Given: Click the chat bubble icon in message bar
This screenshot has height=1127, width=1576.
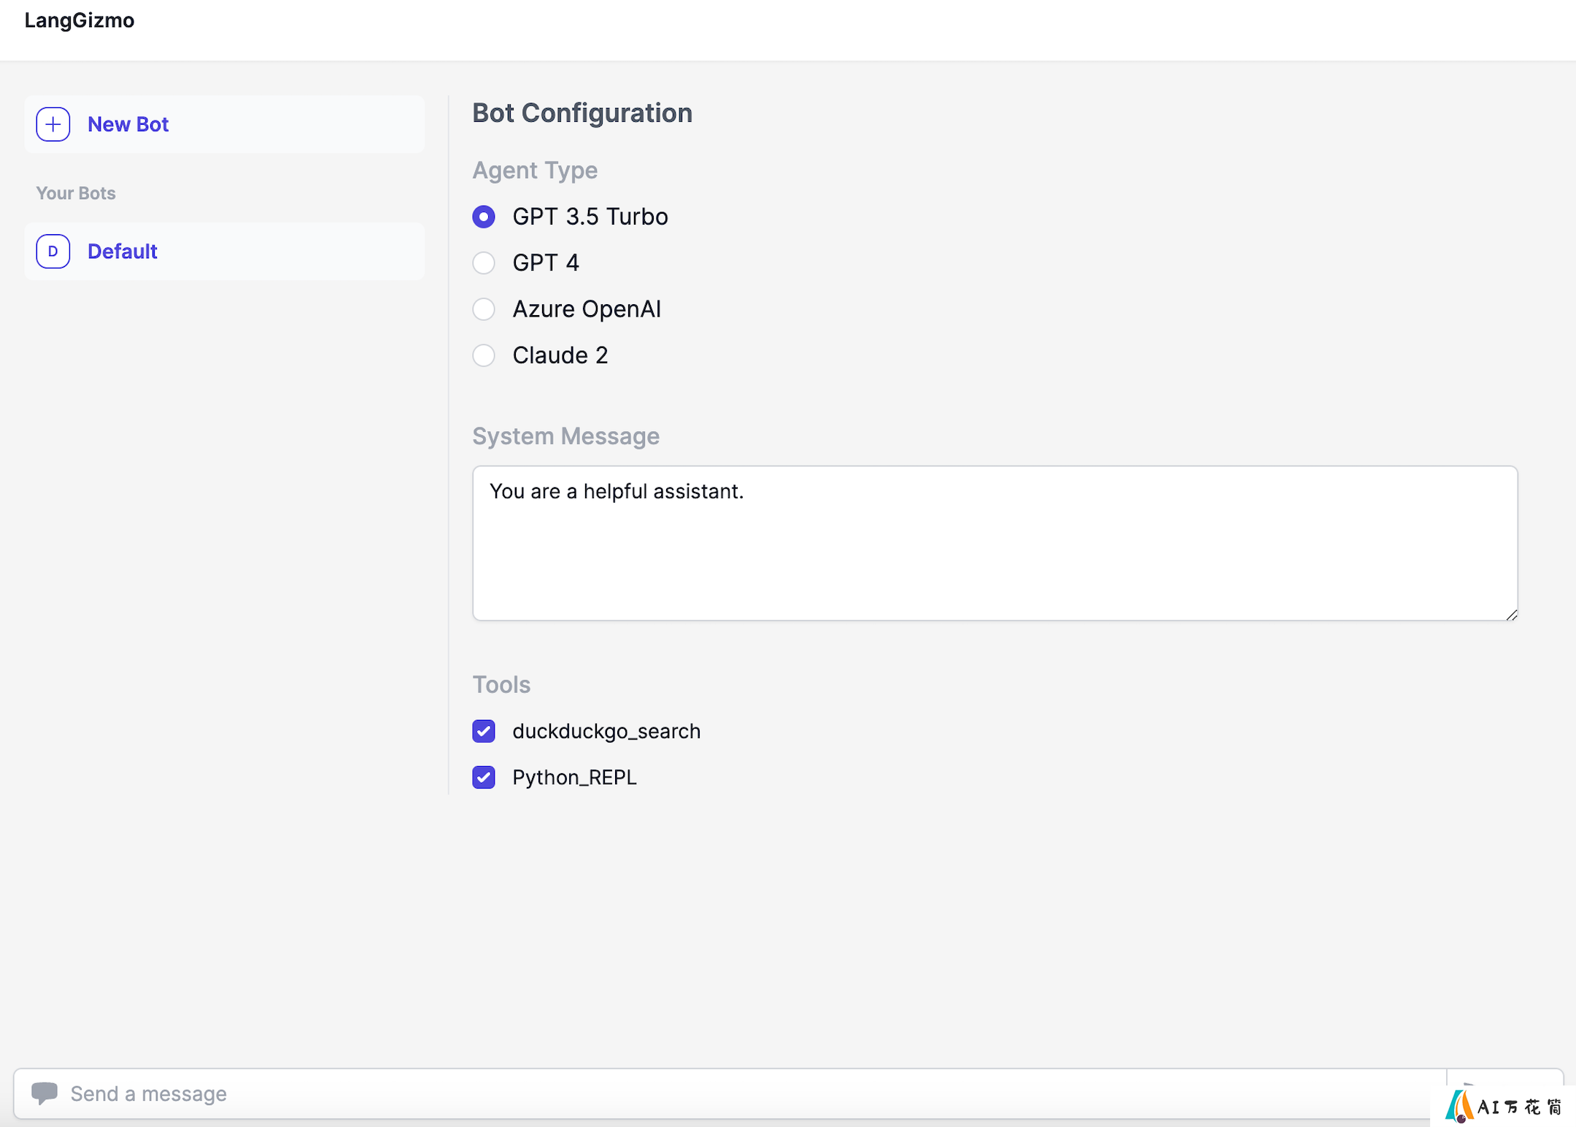Looking at the screenshot, I should pos(45,1093).
